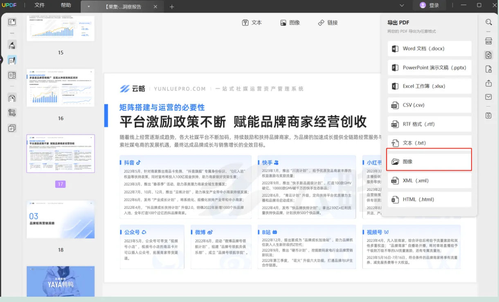Select the 链接 add-link tool
Image resolution: width=499 pixels, height=302 pixels.
pyautogui.click(x=328, y=23)
